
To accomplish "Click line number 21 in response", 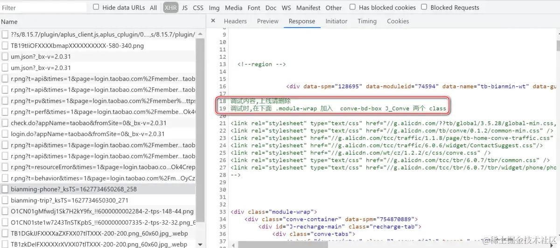I will 222,123.
